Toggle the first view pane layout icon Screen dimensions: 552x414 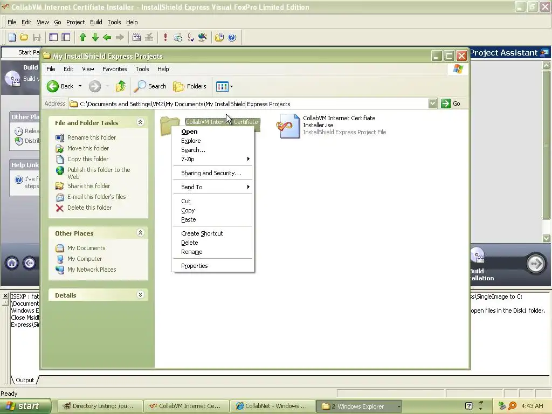(x=53, y=37)
